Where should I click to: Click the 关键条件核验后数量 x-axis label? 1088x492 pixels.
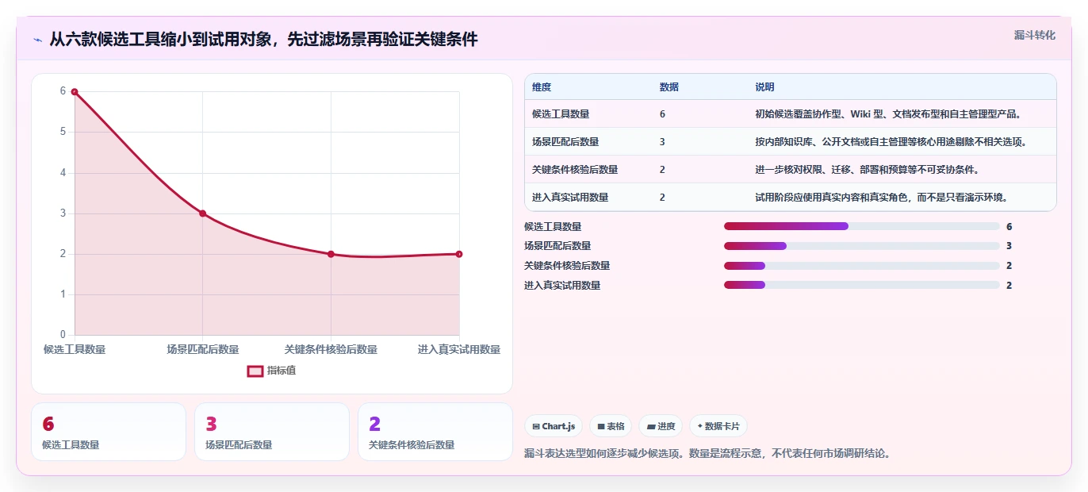(331, 349)
